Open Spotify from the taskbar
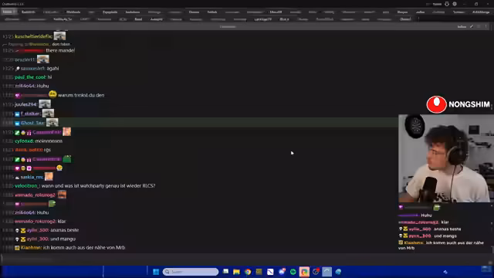This screenshot has width=494, height=278. (x=293, y=272)
